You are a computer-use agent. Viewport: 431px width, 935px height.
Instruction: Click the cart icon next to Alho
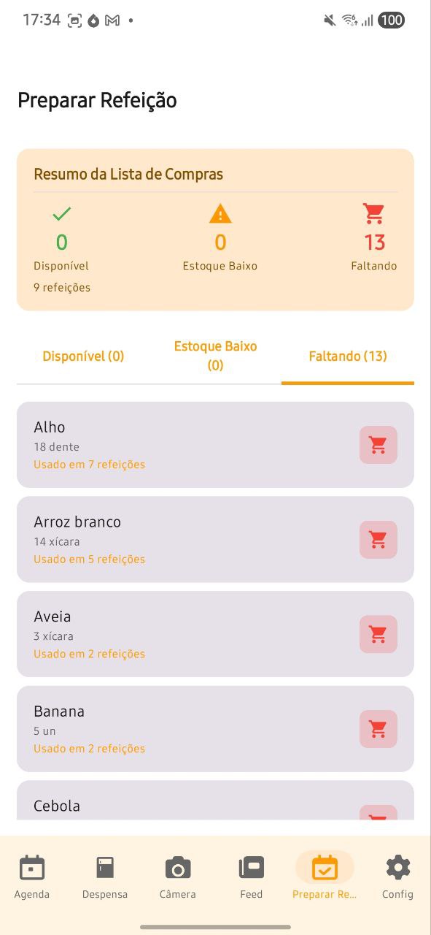point(378,445)
